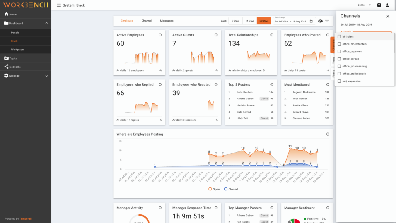This screenshot has height=223, width=396.
Task: Show info for Total Relationships card
Action: pyautogui.click(x=272, y=35)
